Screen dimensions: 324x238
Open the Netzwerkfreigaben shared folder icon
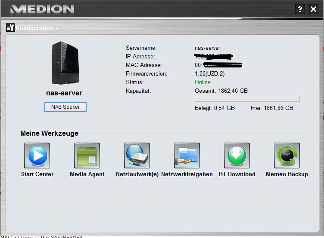187,156
